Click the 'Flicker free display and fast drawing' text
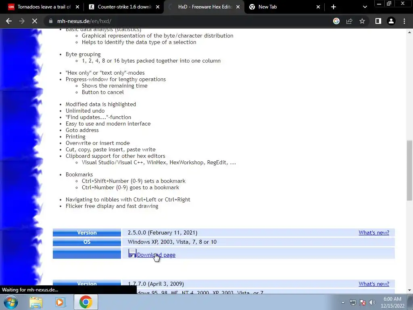413x310 pixels. click(x=112, y=206)
